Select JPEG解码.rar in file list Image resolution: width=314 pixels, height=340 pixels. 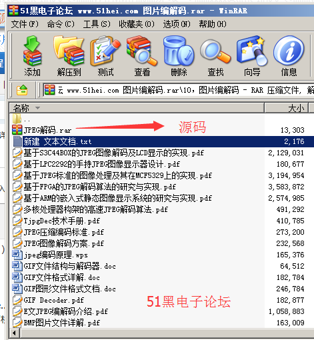point(42,130)
